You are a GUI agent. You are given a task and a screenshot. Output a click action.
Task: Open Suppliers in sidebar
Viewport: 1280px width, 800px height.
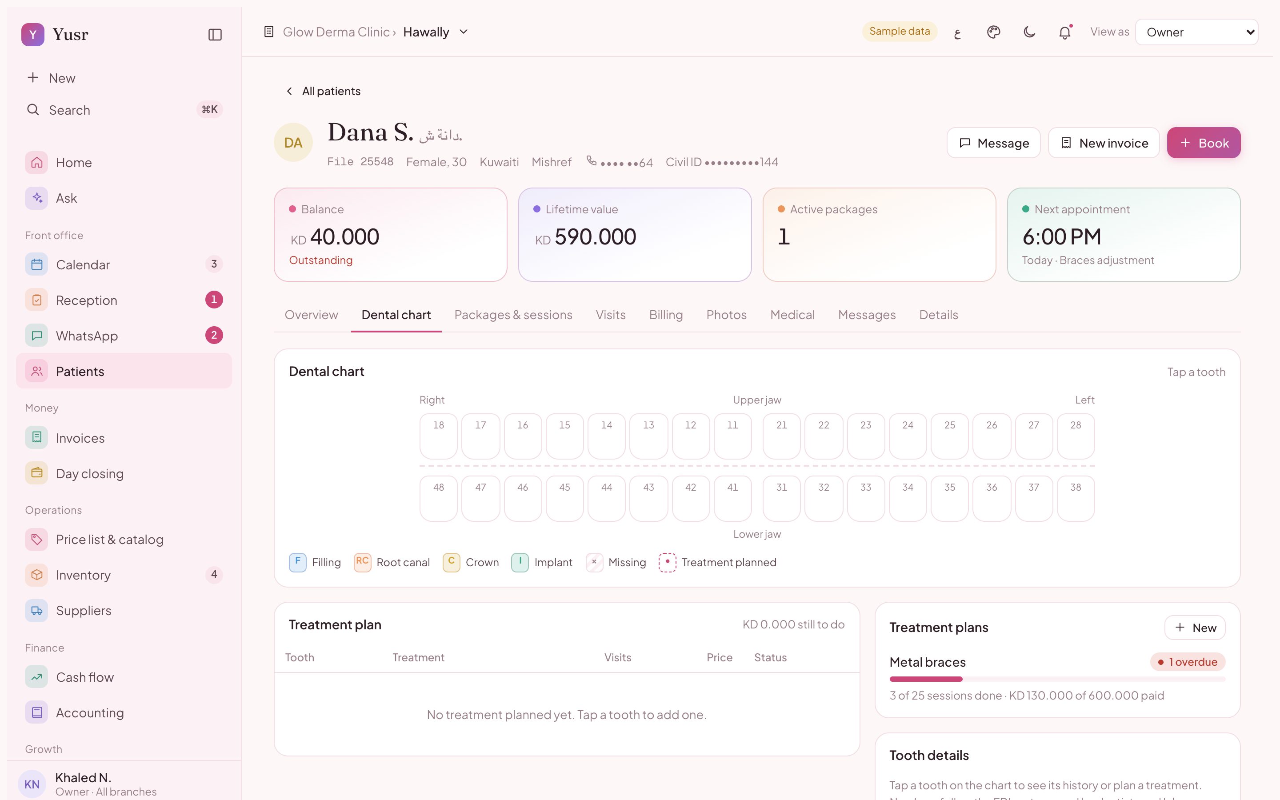[124, 611]
